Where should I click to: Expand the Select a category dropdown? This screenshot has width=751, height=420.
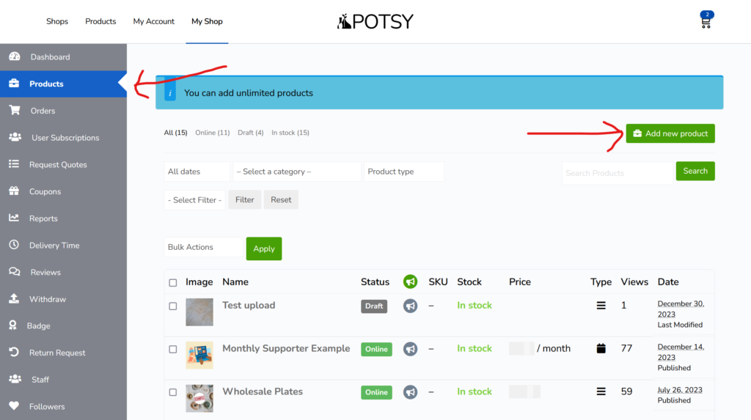click(297, 172)
